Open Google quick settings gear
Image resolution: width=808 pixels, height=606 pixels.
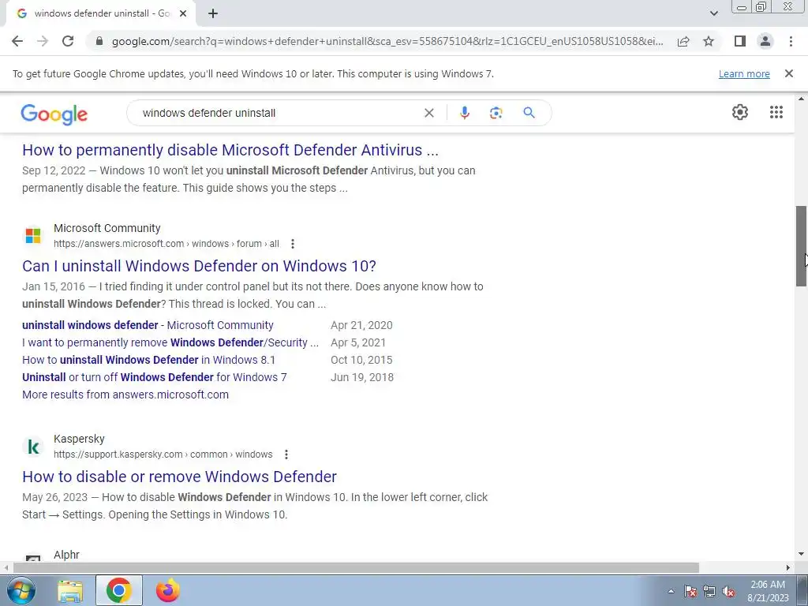tap(740, 112)
